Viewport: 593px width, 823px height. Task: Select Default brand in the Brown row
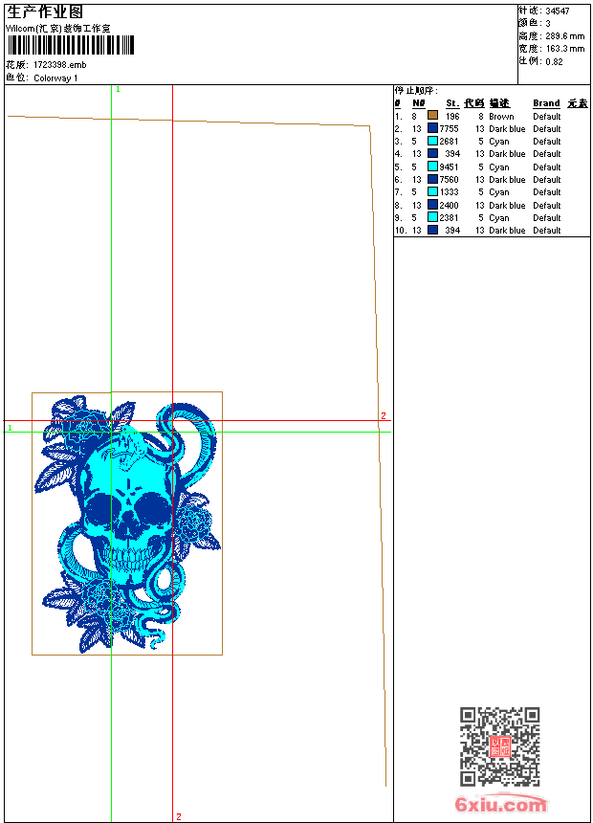point(547,117)
